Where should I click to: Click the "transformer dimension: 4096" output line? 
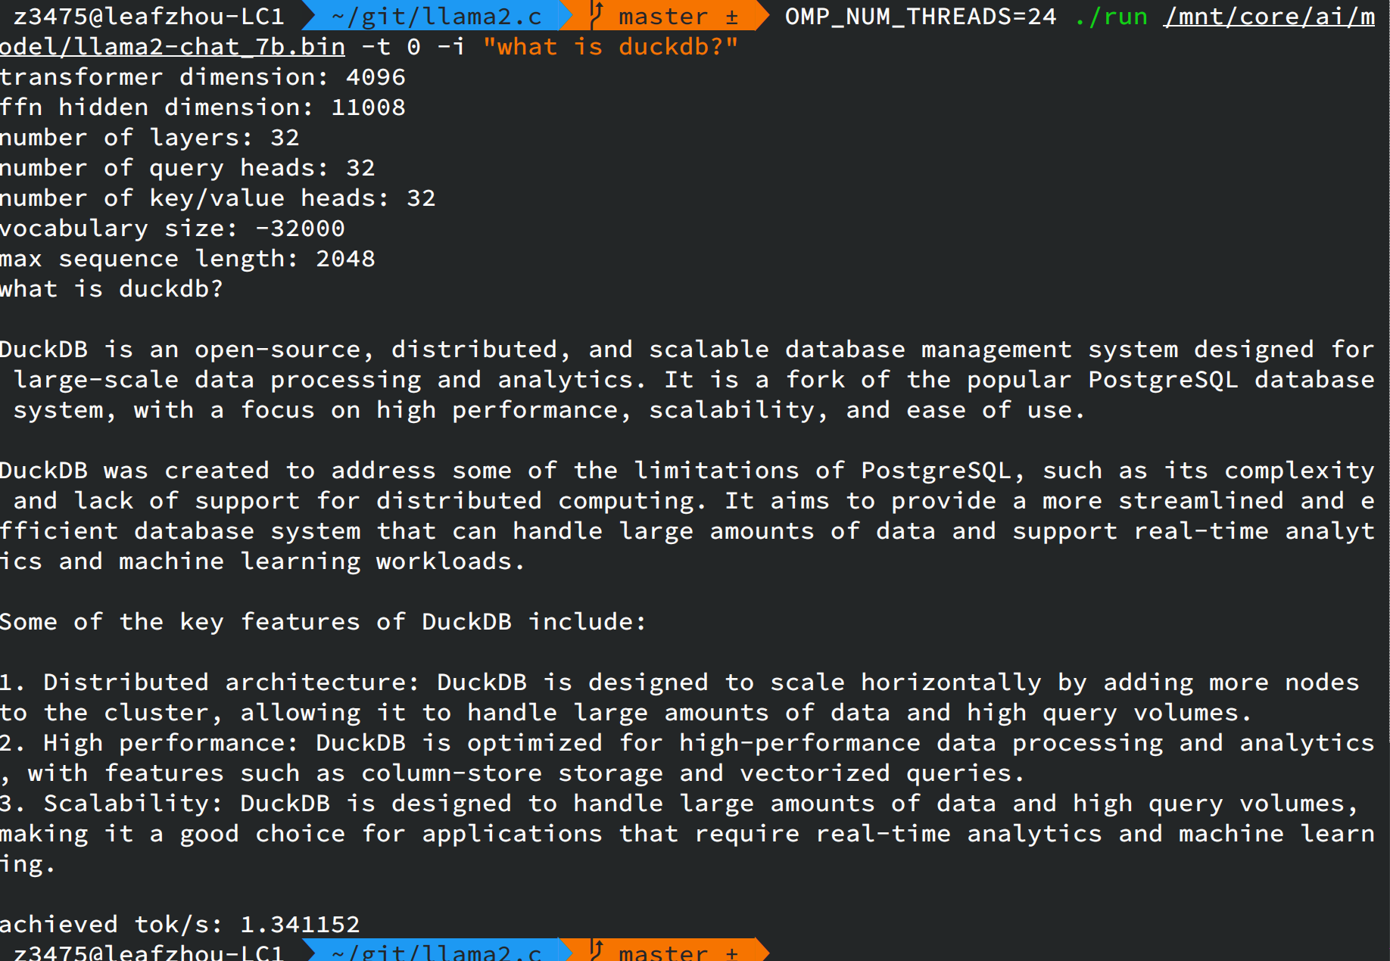pos(203,77)
